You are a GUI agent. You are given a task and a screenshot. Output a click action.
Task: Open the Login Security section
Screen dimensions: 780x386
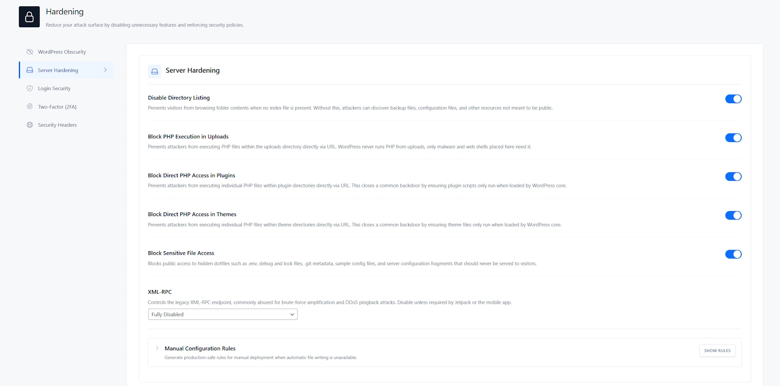pos(54,89)
